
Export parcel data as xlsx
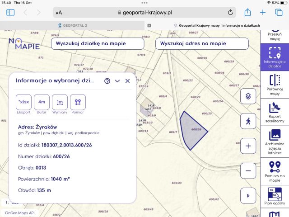click(23, 102)
